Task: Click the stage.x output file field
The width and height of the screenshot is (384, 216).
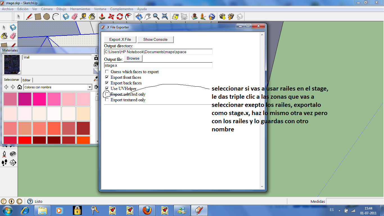Action: tap(157, 65)
